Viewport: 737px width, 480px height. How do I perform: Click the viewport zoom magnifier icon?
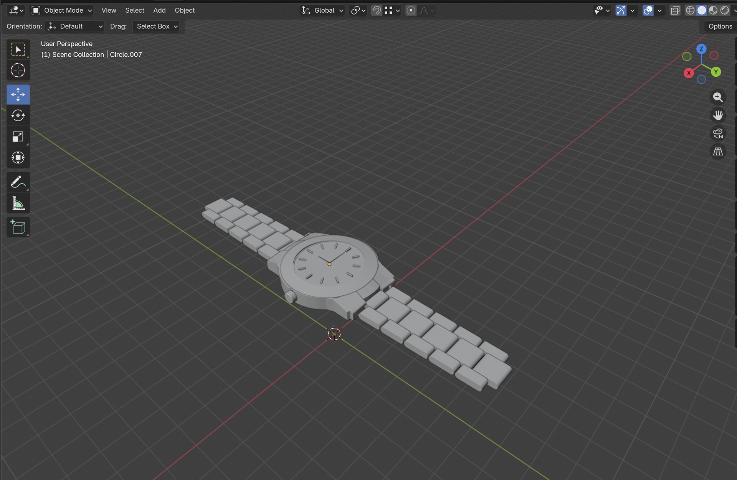click(718, 97)
